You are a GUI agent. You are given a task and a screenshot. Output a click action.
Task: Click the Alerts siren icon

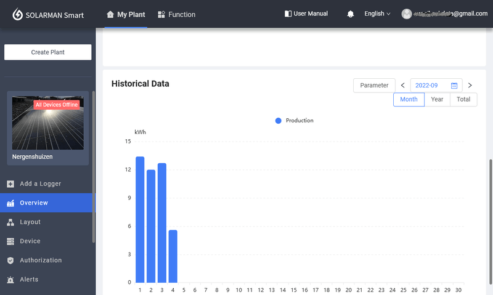(x=10, y=280)
